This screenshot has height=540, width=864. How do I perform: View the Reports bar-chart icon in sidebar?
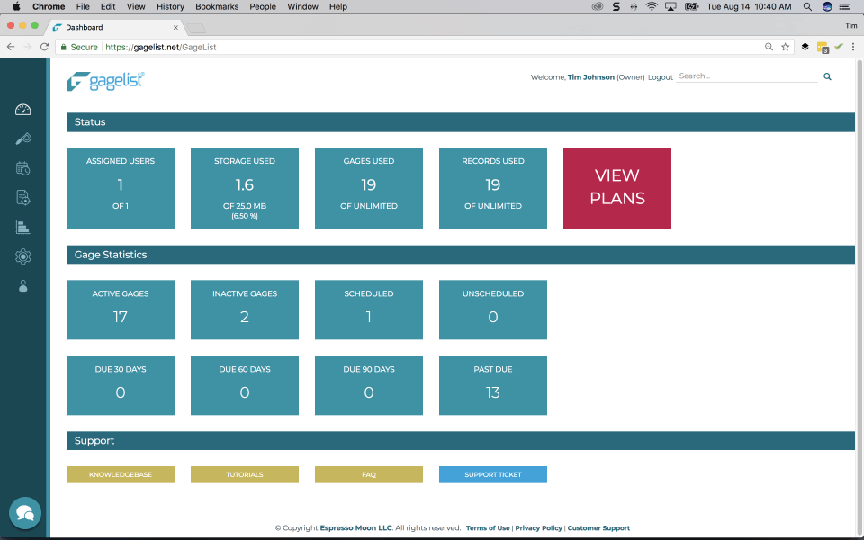click(x=22, y=228)
